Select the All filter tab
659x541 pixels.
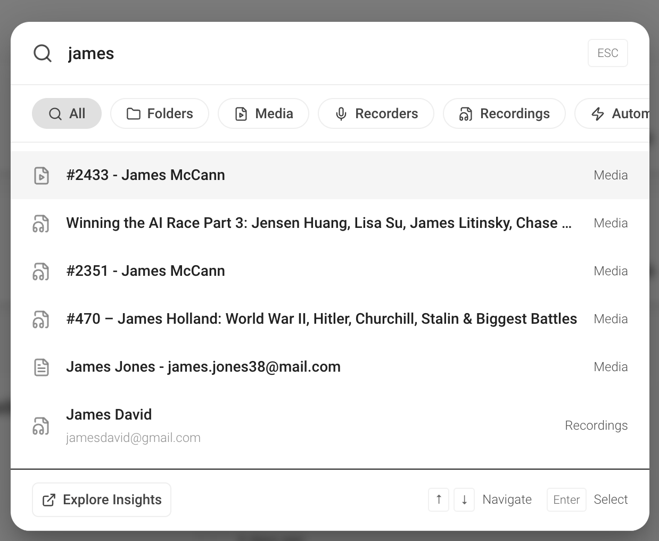pos(67,113)
